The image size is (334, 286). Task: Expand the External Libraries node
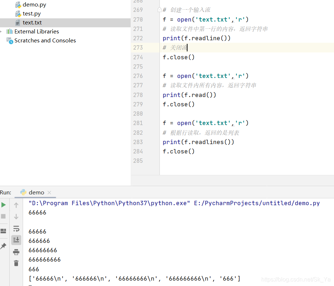tap(1, 32)
